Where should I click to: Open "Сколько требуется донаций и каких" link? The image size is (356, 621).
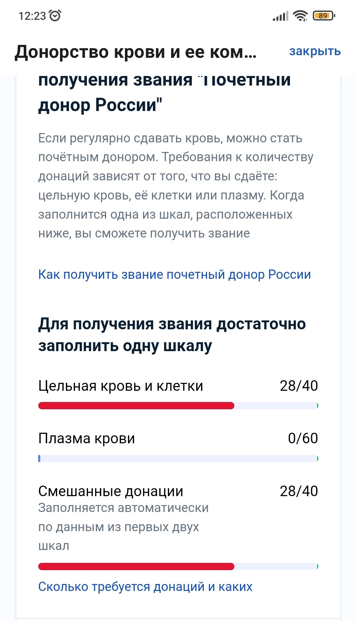tap(145, 587)
